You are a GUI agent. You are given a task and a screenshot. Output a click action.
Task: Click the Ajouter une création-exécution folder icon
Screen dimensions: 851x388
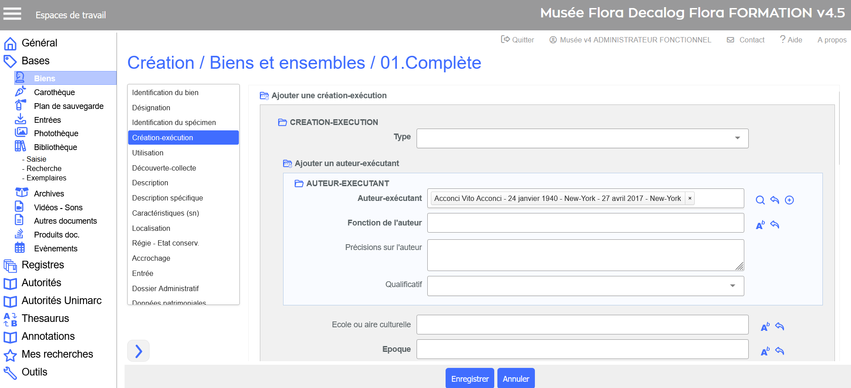coord(264,96)
